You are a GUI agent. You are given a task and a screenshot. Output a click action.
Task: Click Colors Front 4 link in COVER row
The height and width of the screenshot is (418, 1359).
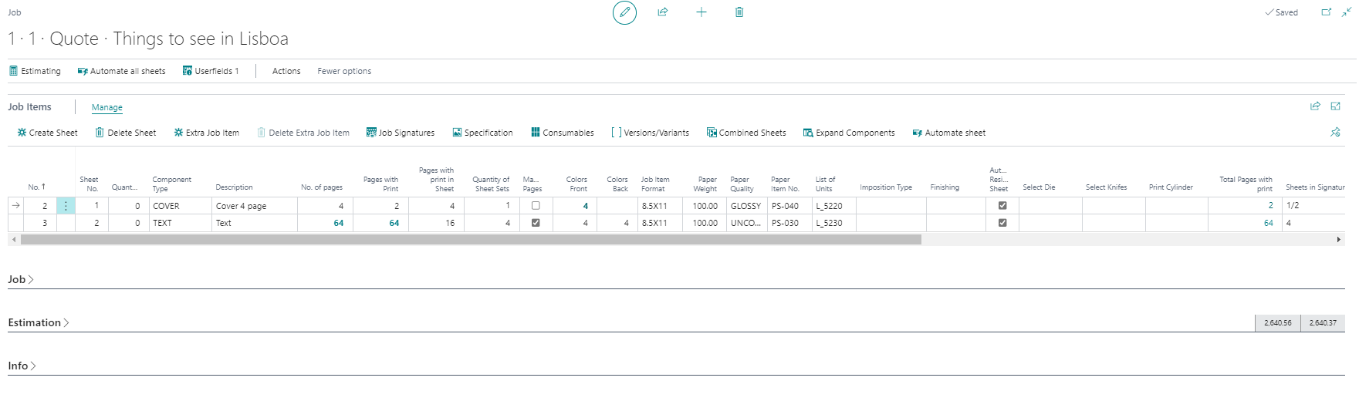click(x=586, y=206)
